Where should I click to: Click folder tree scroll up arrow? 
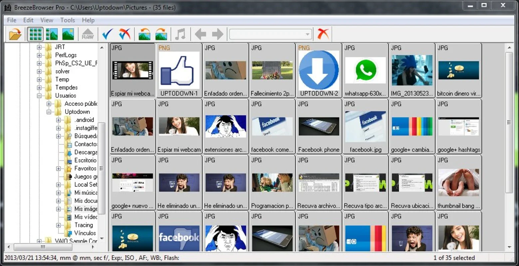tap(102, 48)
